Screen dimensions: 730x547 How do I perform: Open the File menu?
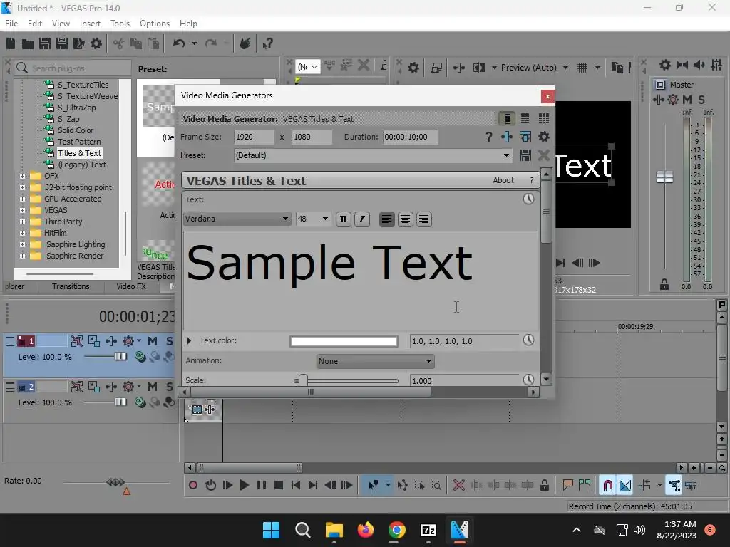[11, 24]
